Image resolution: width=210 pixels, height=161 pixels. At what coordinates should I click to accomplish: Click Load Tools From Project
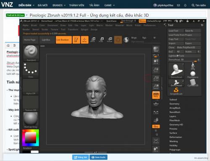[184, 35]
